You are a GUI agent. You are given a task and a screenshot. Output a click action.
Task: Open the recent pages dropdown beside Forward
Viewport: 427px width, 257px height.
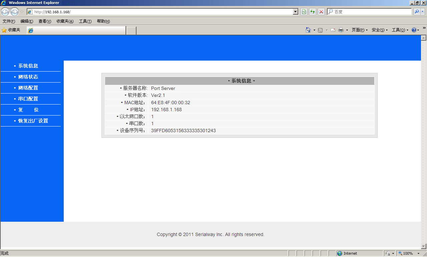pos(22,12)
